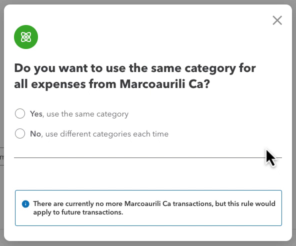Choose 'use different categories each time' label
The height and width of the screenshot is (246, 296).
tap(107, 134)
